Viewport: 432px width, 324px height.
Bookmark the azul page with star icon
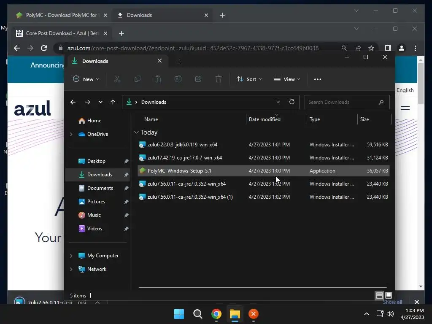pos(371,48)
